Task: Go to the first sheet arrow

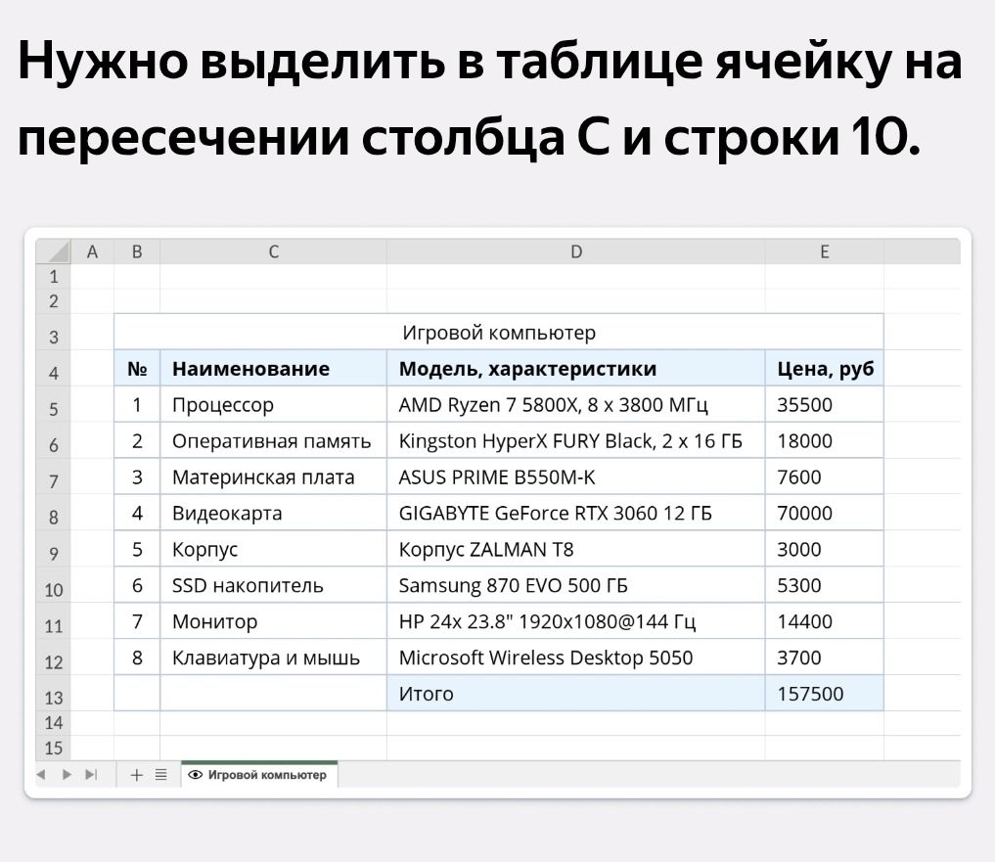Action: coord(41,774)
